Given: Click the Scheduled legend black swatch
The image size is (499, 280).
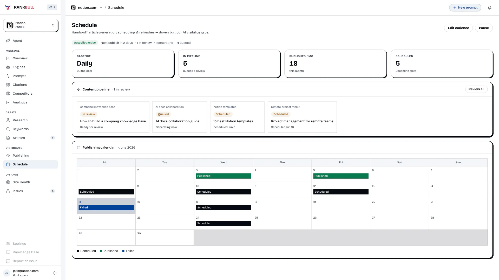Looking at the screenshot, I should 78,251.
